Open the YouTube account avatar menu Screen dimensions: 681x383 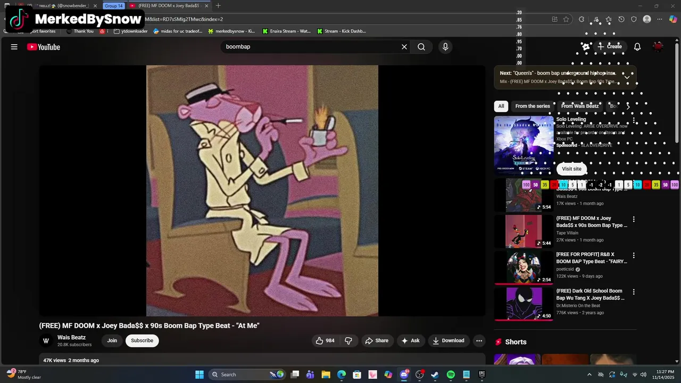(x=659, y=47)
